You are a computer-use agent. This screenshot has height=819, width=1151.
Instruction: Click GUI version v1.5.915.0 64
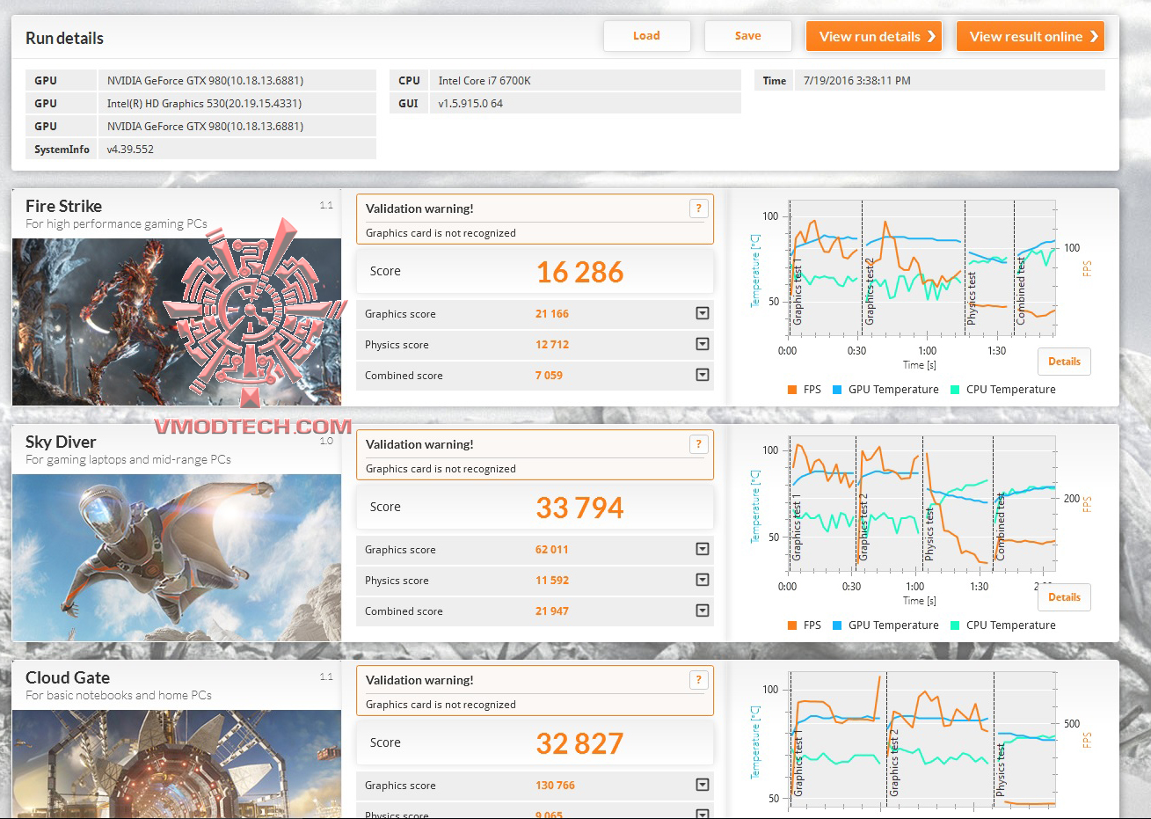(470, 103)
